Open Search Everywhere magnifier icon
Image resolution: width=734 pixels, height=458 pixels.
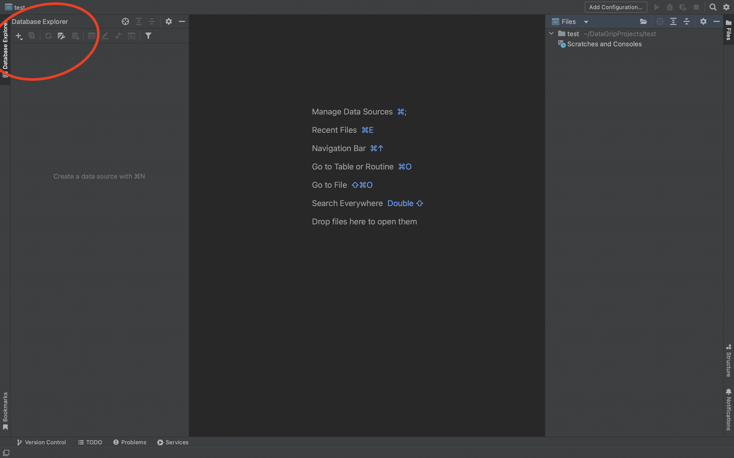pos(713,7)
